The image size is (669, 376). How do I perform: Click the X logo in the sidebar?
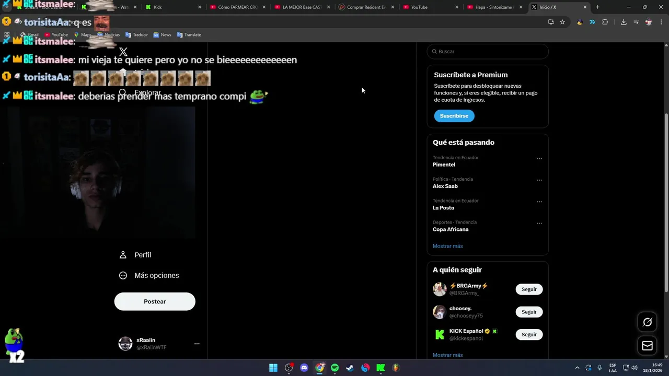123,52
